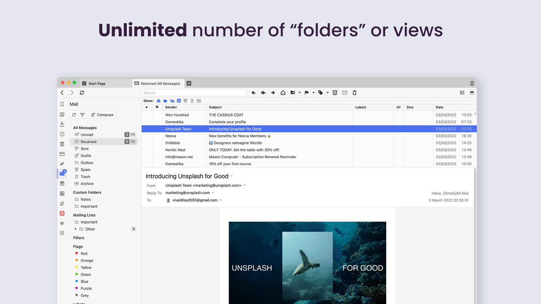Toggle Show archive filter

coord(199,100)
